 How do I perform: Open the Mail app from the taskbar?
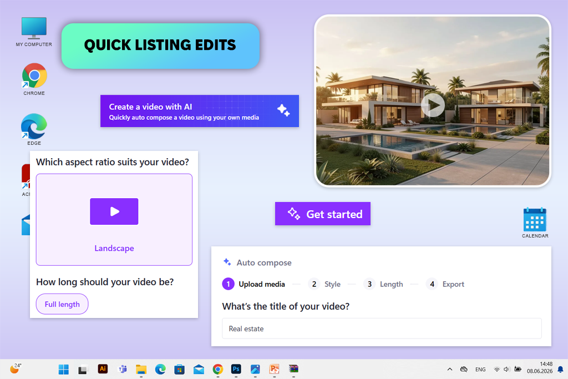[x=199, y=369]
